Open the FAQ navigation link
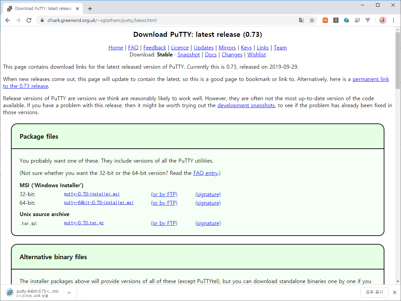This screenshot has width=401, height=301. click(133, 48)
